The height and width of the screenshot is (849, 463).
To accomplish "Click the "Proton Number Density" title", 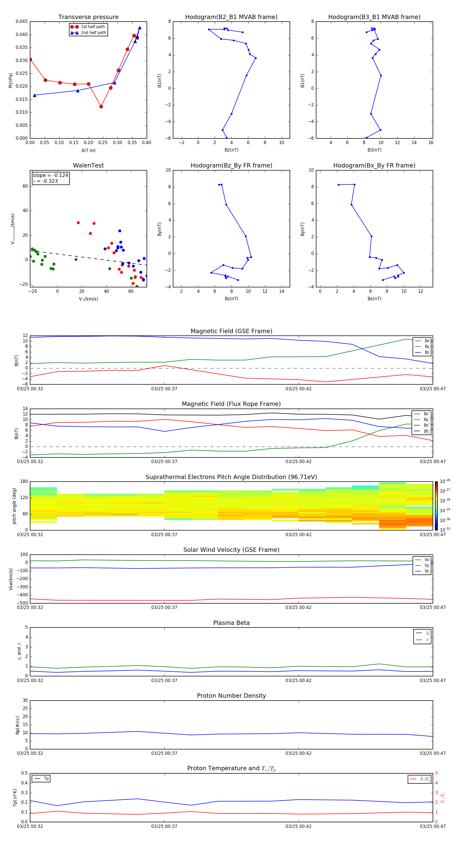I will coord(231,696).
